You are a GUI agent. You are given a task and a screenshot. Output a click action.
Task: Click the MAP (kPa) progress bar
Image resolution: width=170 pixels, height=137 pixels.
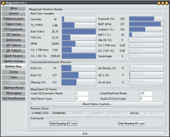(x=146, y=24)
